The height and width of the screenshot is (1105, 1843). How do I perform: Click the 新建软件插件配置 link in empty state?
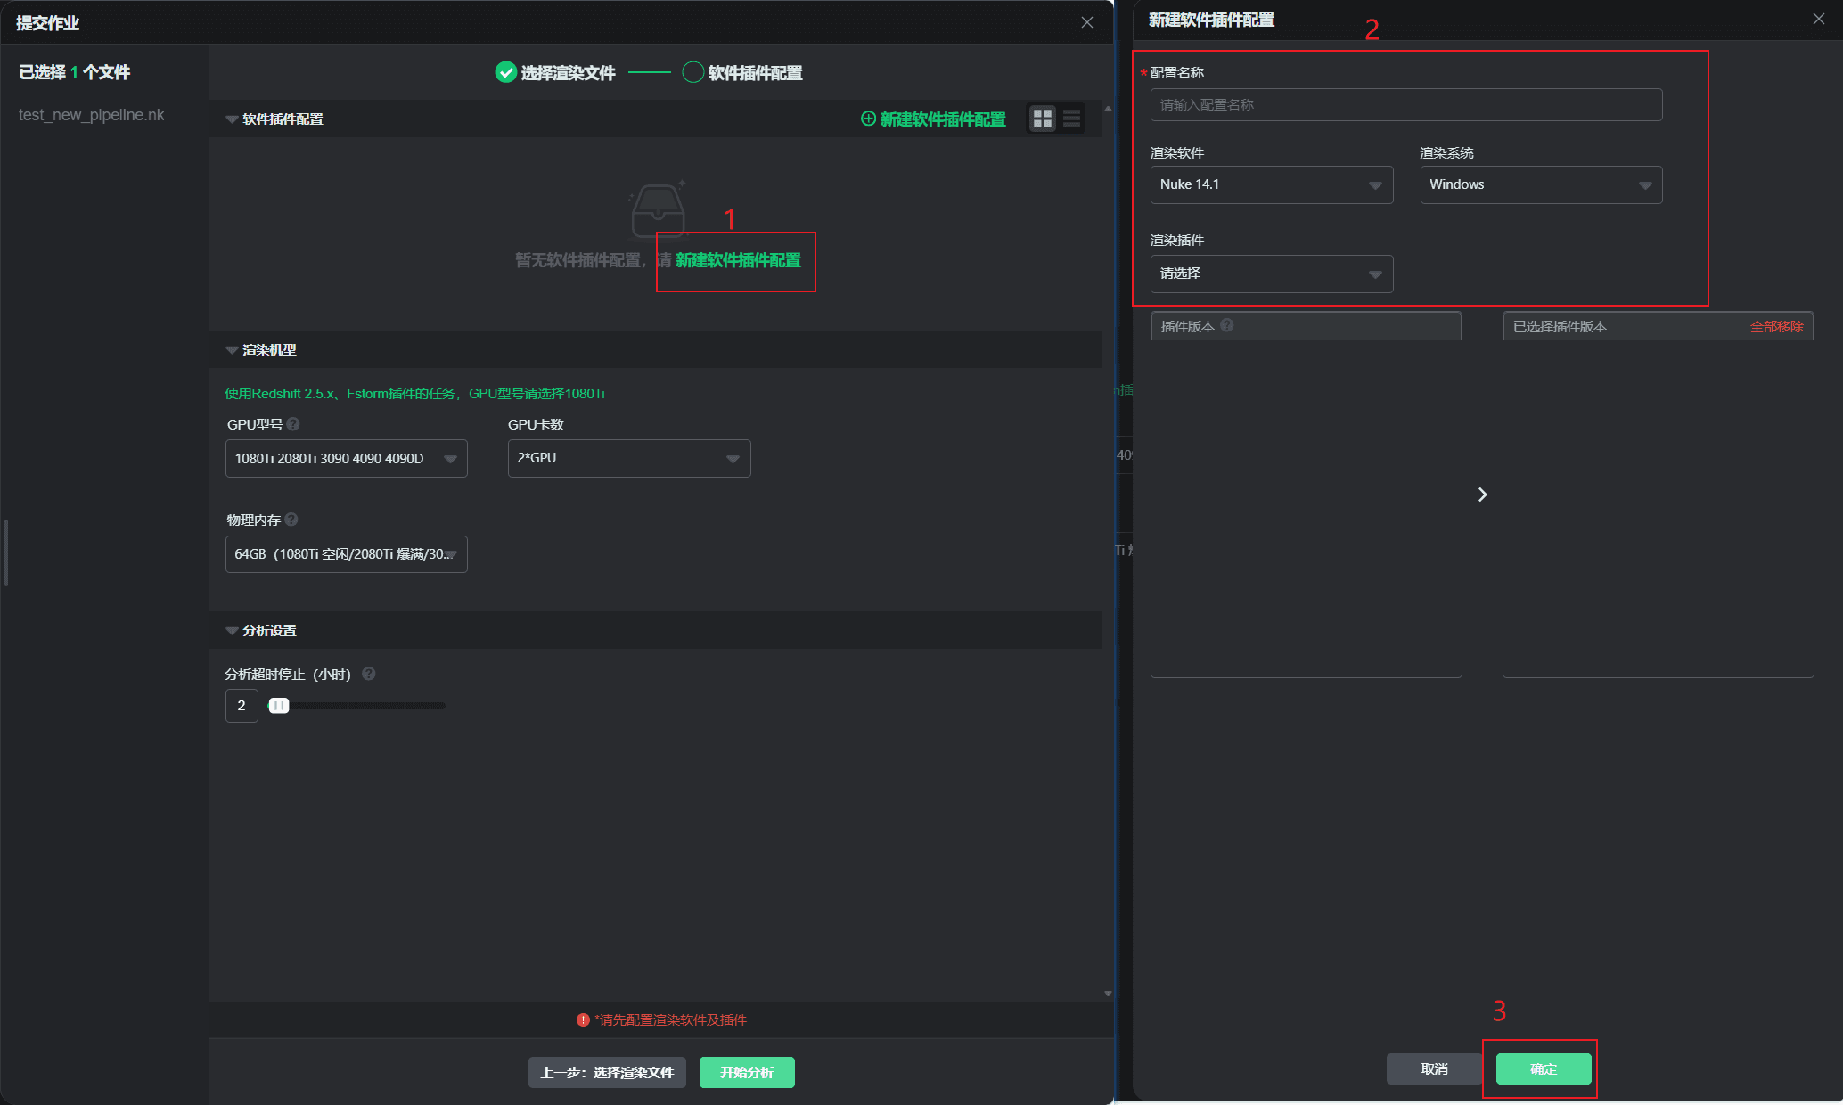[x=738, y=260]
